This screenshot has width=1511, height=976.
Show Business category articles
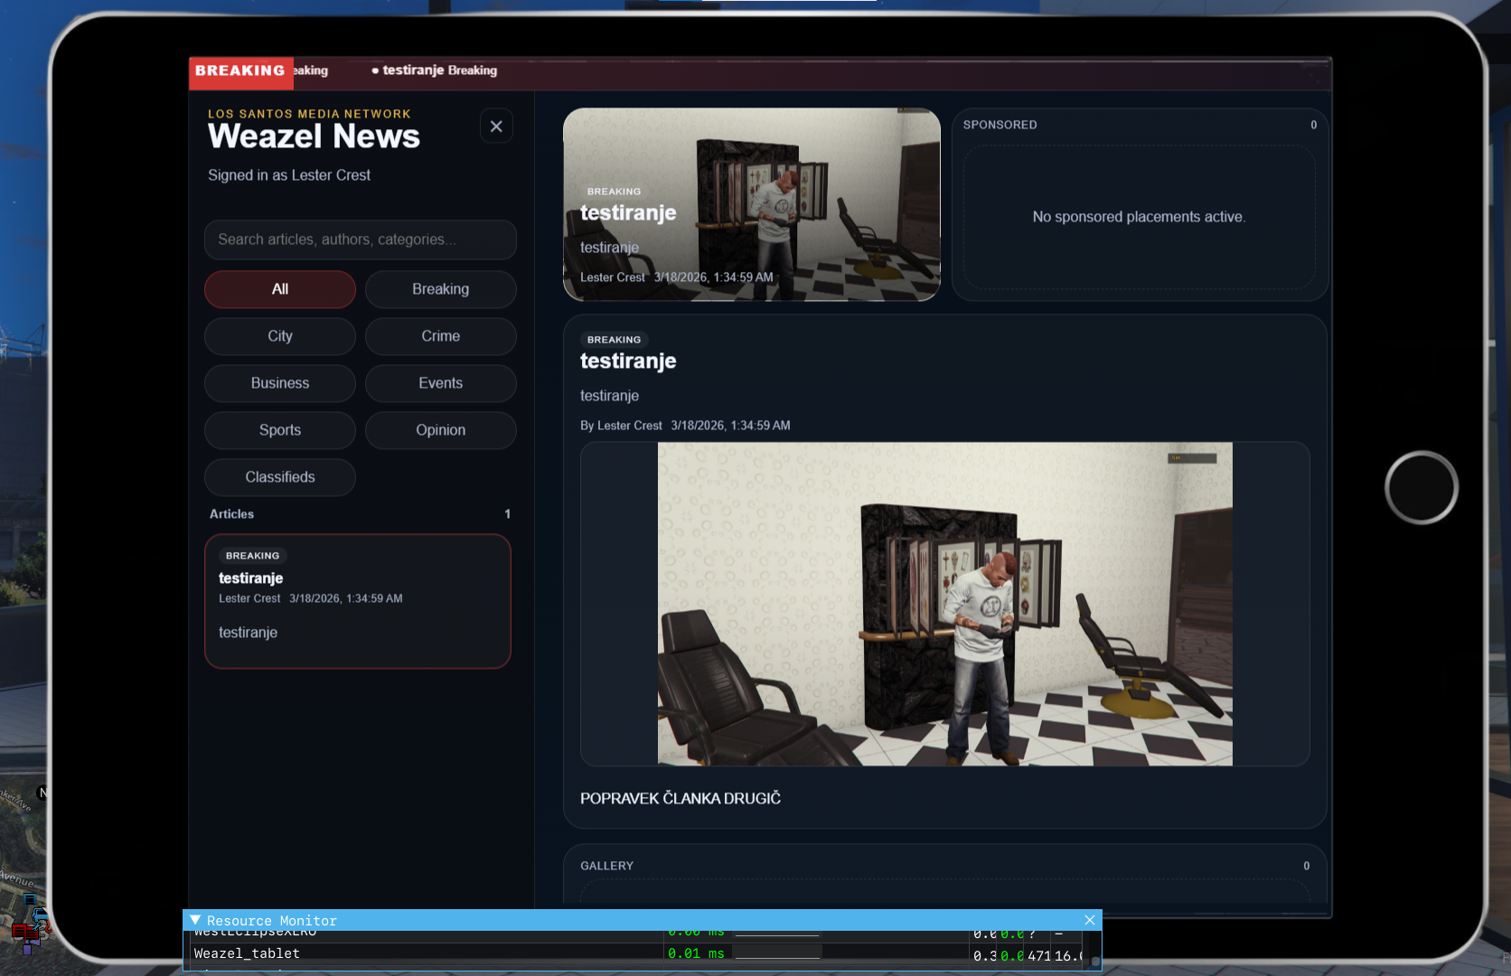tap(280, 383)
